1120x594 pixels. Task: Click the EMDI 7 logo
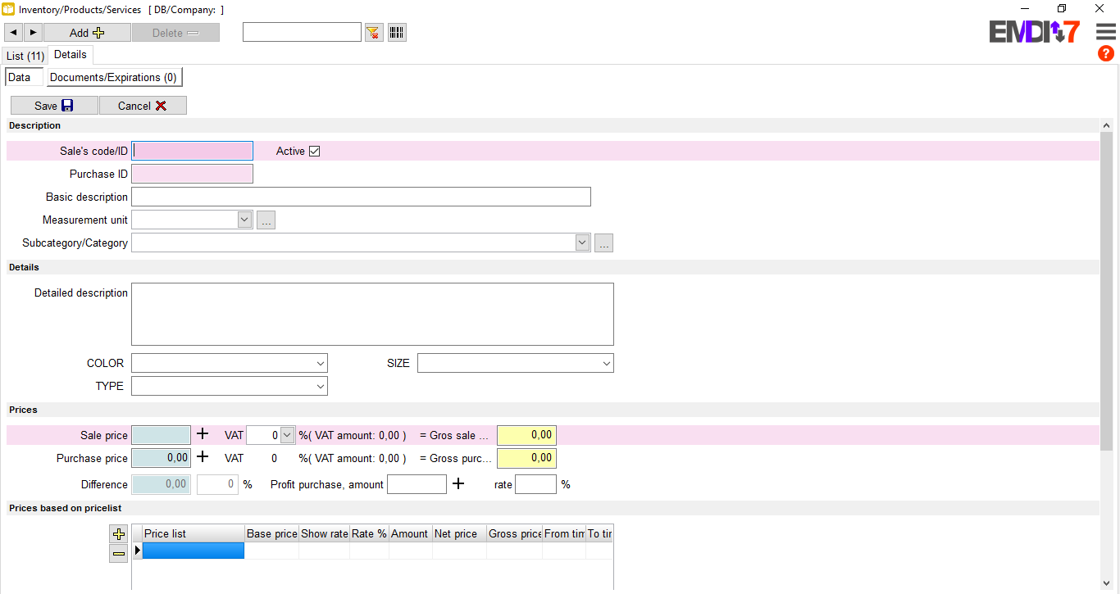coord(1035,32)
